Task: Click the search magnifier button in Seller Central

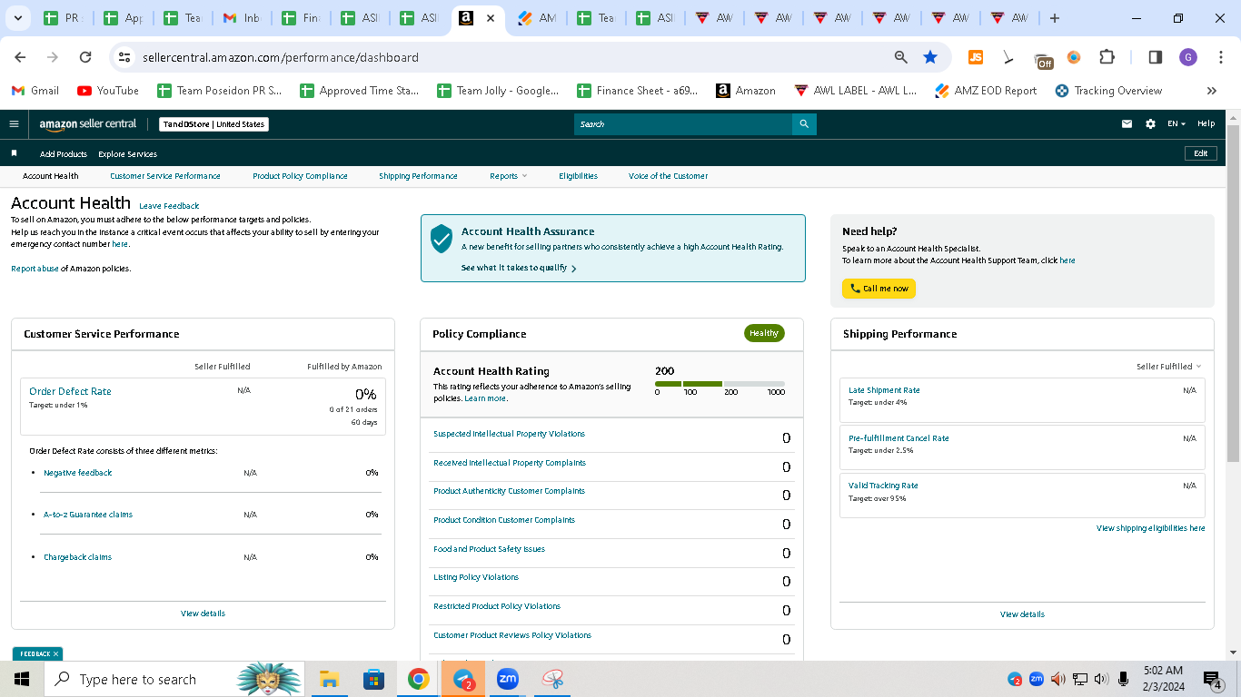Action: 804,124
